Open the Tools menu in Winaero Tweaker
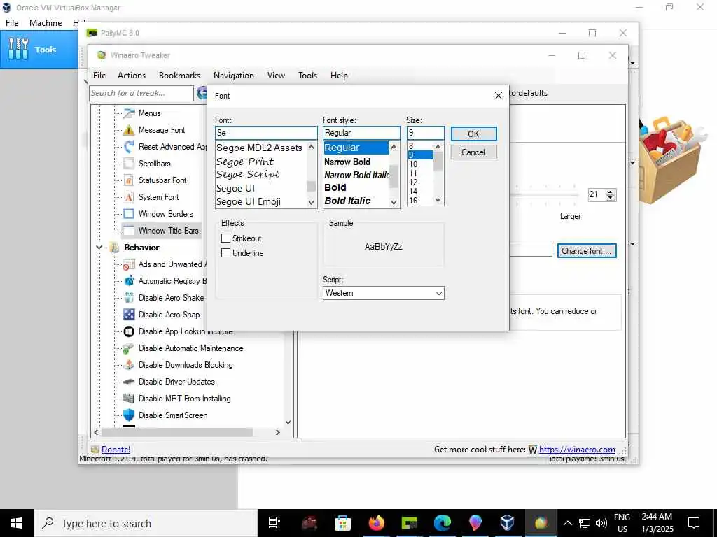 click(308, 76)
